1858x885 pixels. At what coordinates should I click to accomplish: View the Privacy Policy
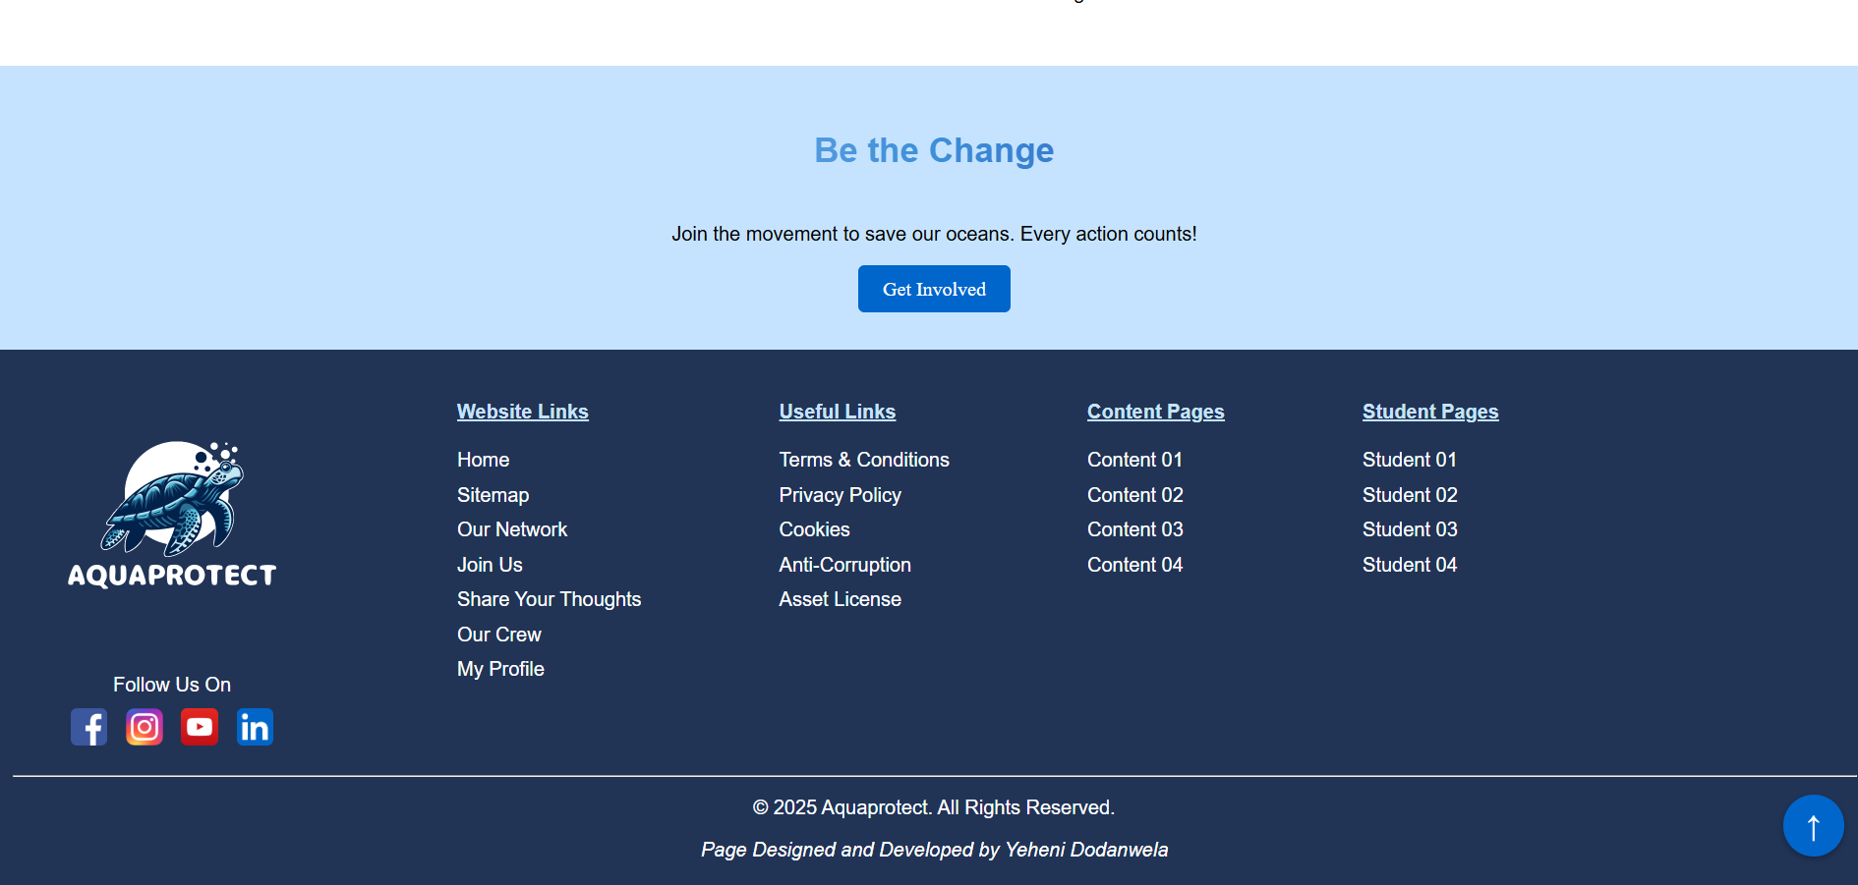click(x=840, y=495)
